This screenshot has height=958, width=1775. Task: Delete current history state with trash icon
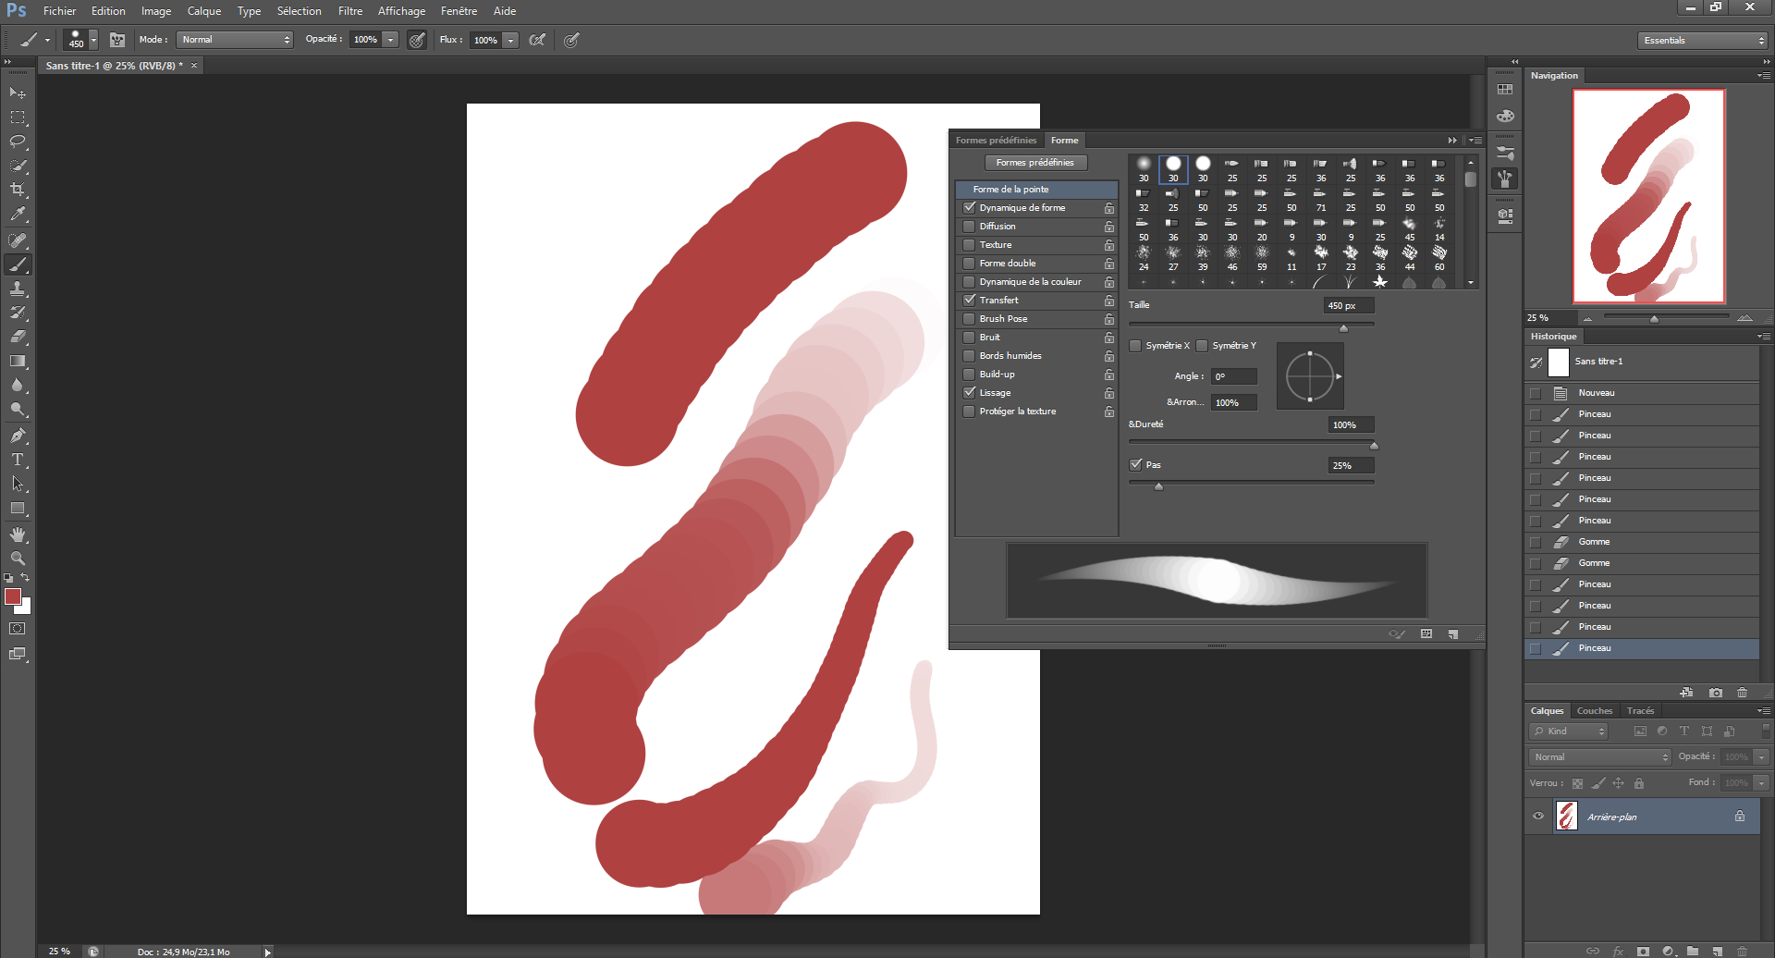pos(1742,693)
